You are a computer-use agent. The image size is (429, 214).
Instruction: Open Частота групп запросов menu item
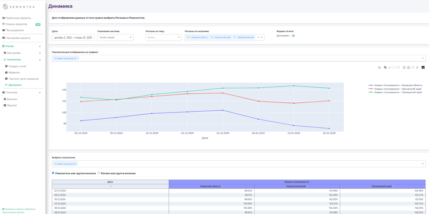(x=23, y=79)
